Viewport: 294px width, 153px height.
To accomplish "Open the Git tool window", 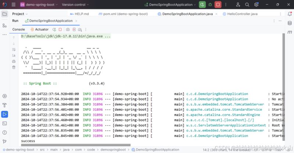I will click(x=4, y=141).
